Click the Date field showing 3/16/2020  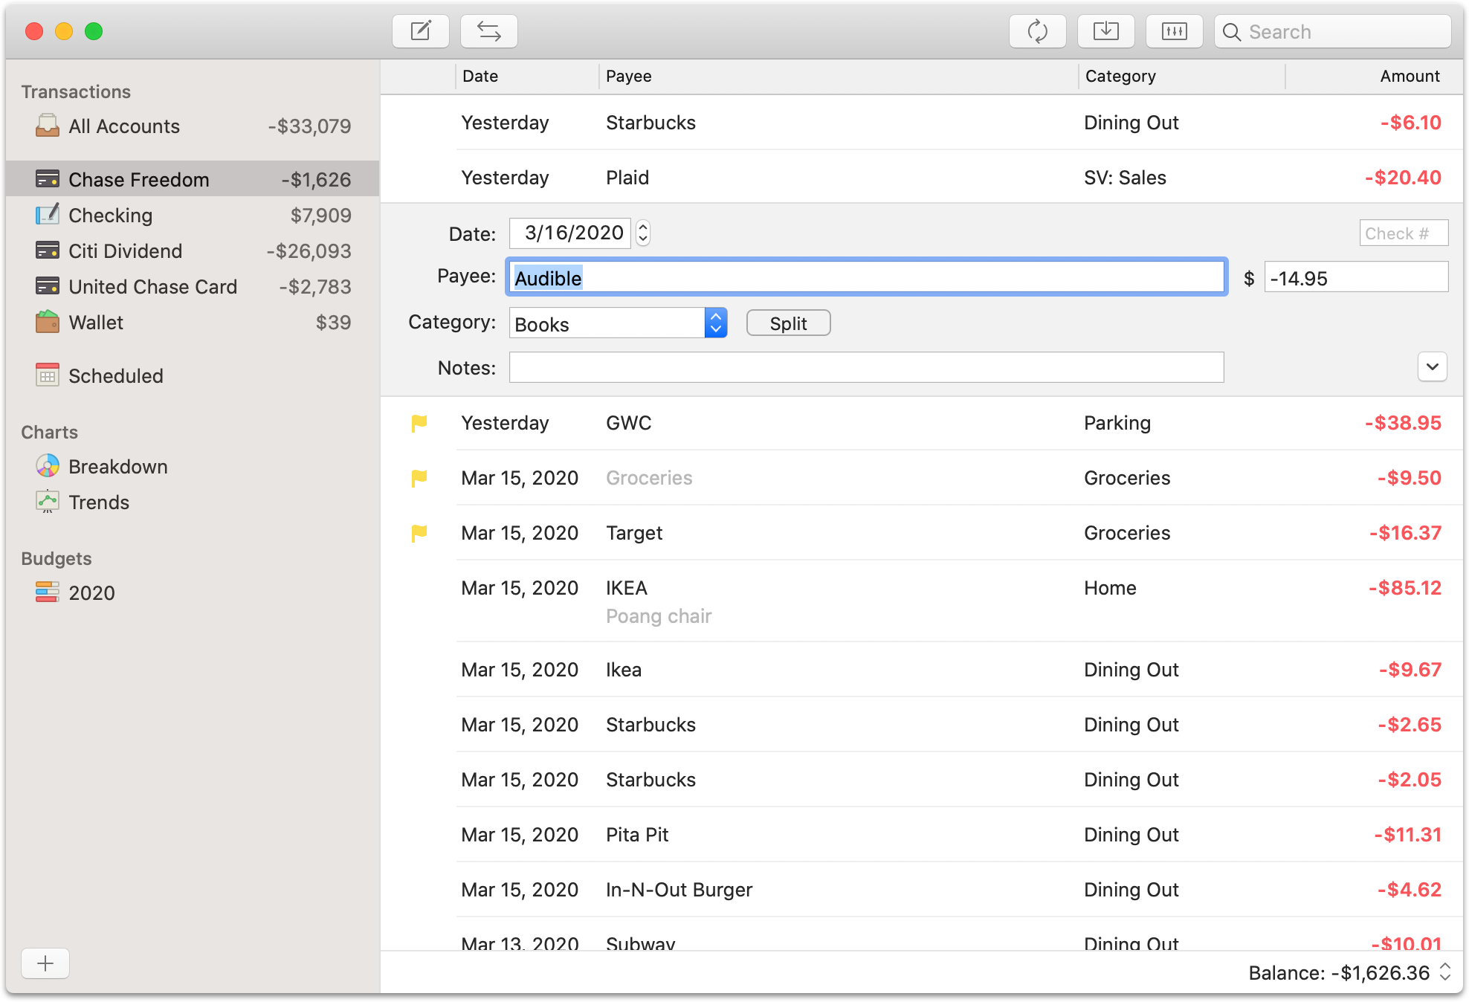[x=570, y=233]
